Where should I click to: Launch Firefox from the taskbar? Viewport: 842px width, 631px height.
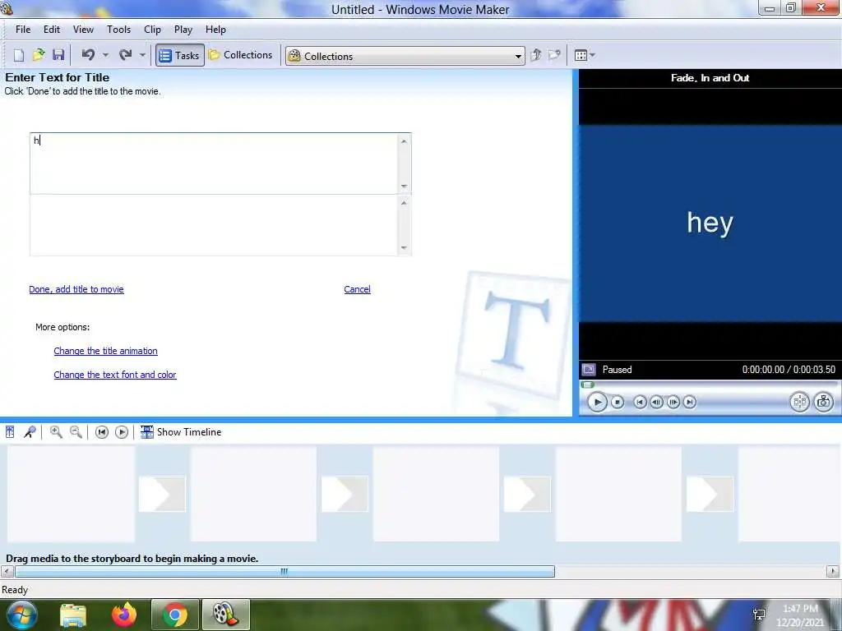click(x=124, y=615)
